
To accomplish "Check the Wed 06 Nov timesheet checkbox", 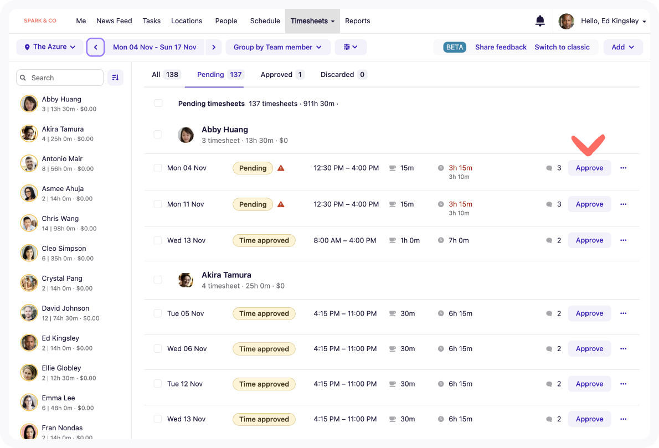I will click(x=158, y=349).
